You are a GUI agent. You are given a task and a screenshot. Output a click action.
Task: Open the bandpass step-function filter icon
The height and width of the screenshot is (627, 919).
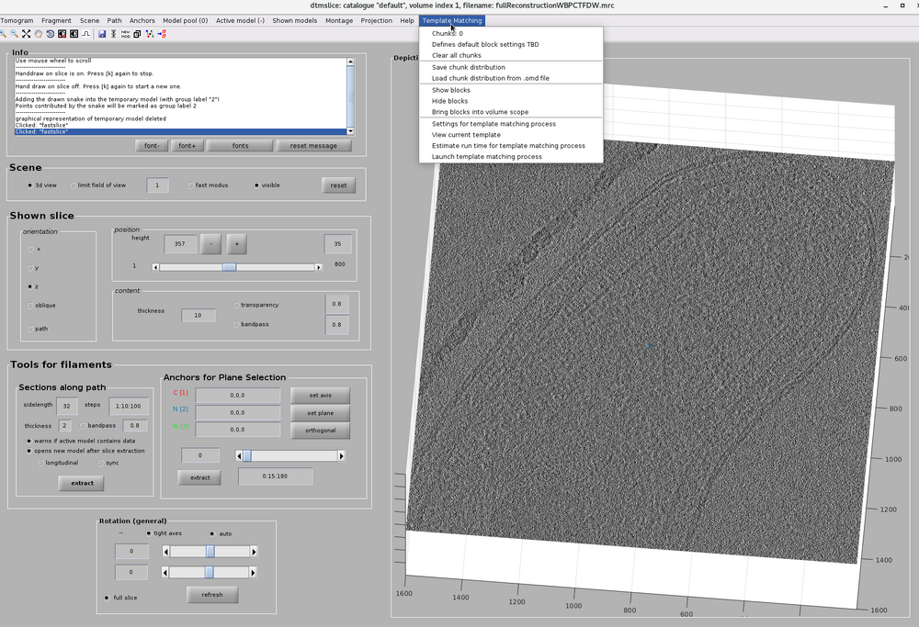[x=85, y=34]
